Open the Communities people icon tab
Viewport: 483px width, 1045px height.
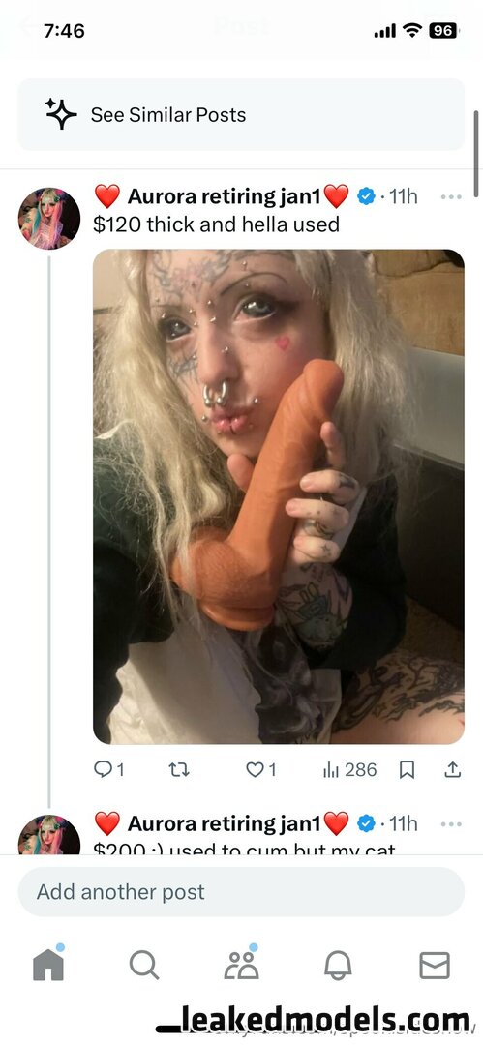242,964
